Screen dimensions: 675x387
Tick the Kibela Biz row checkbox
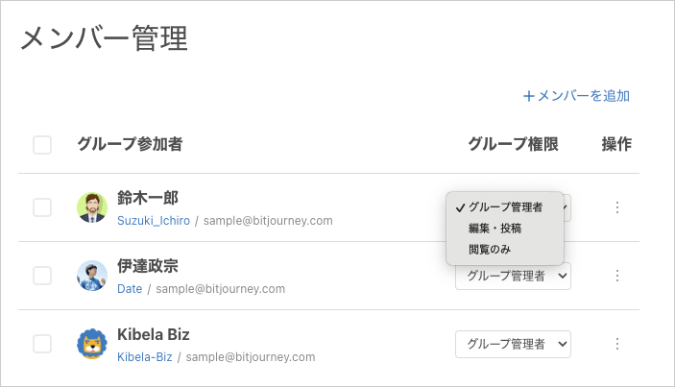(x=42, y=344)
